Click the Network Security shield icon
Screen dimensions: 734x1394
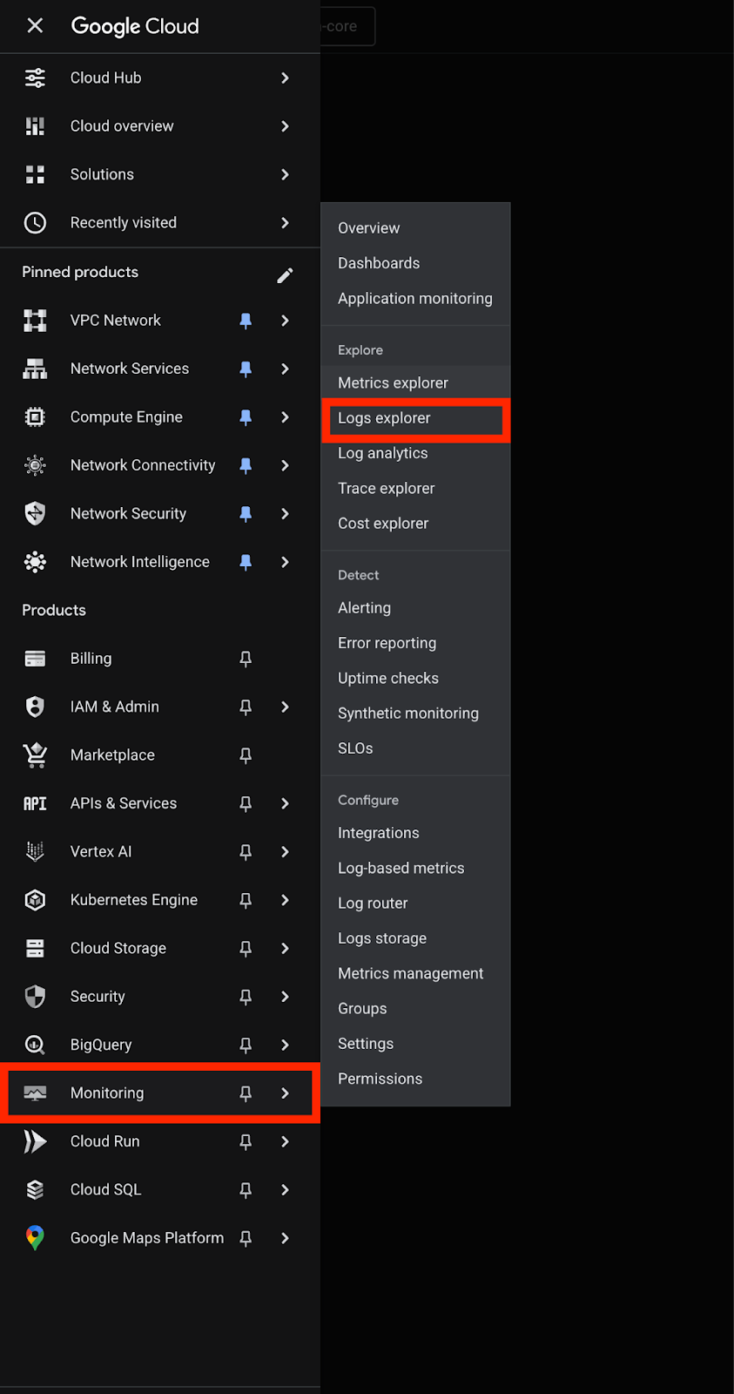click(35, 514)
